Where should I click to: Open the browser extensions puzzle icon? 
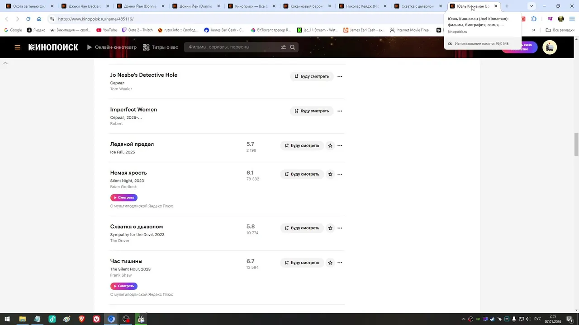tap(534, 19)
